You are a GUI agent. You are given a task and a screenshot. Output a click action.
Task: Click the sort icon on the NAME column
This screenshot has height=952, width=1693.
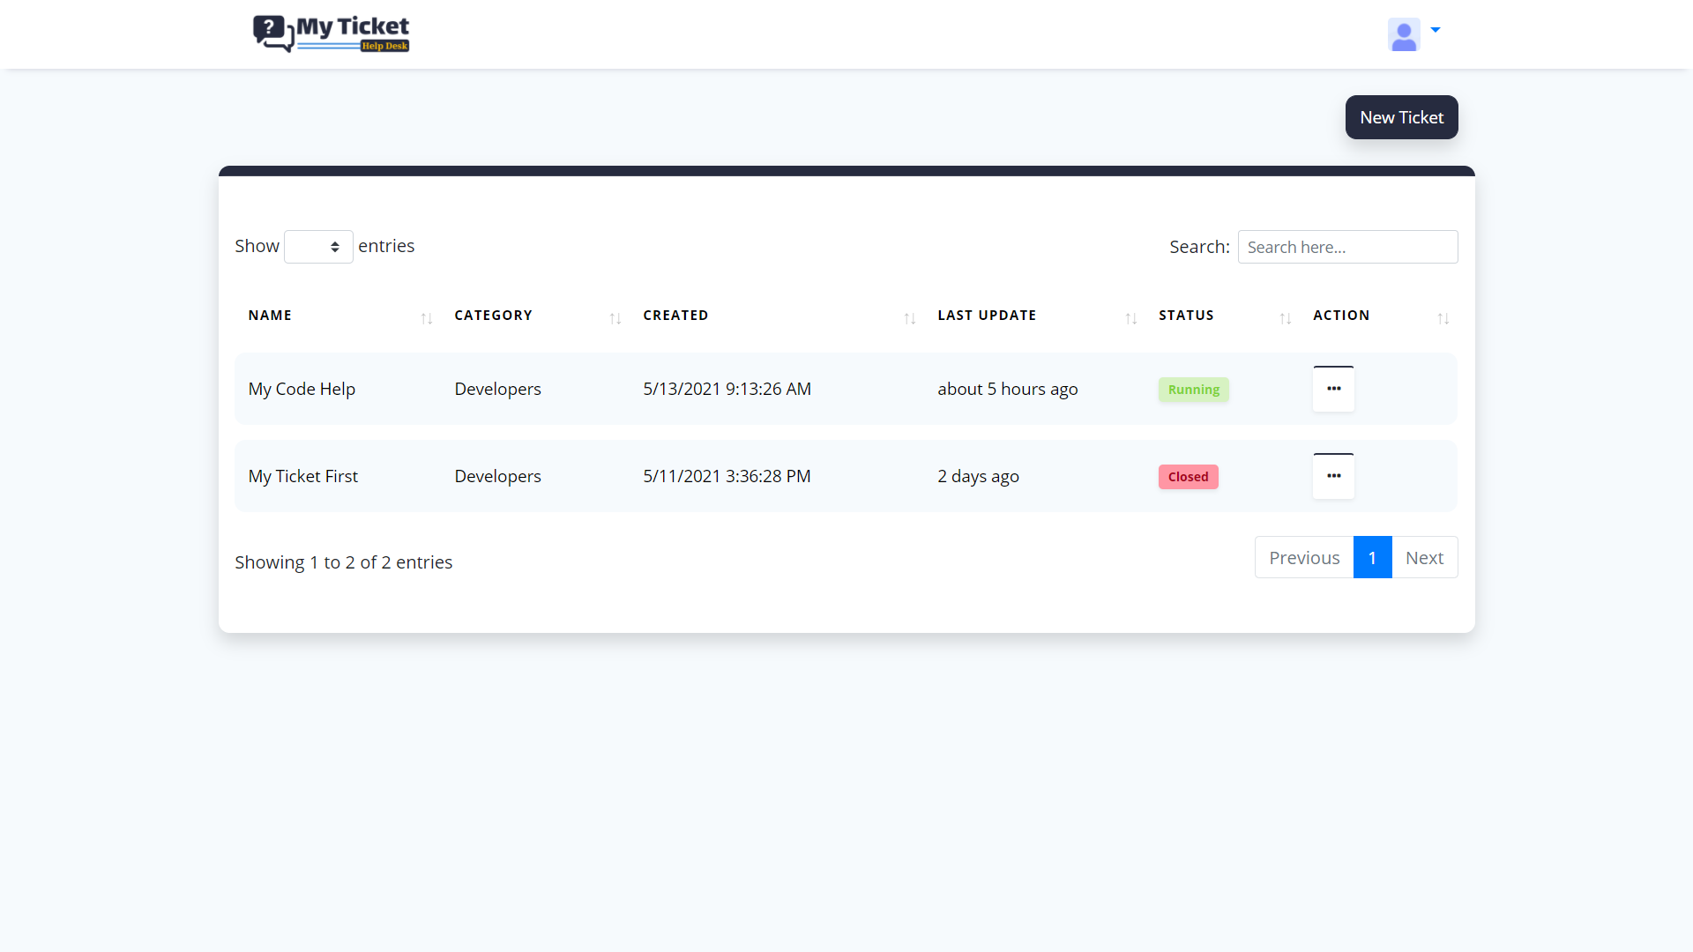pos(426,318)
